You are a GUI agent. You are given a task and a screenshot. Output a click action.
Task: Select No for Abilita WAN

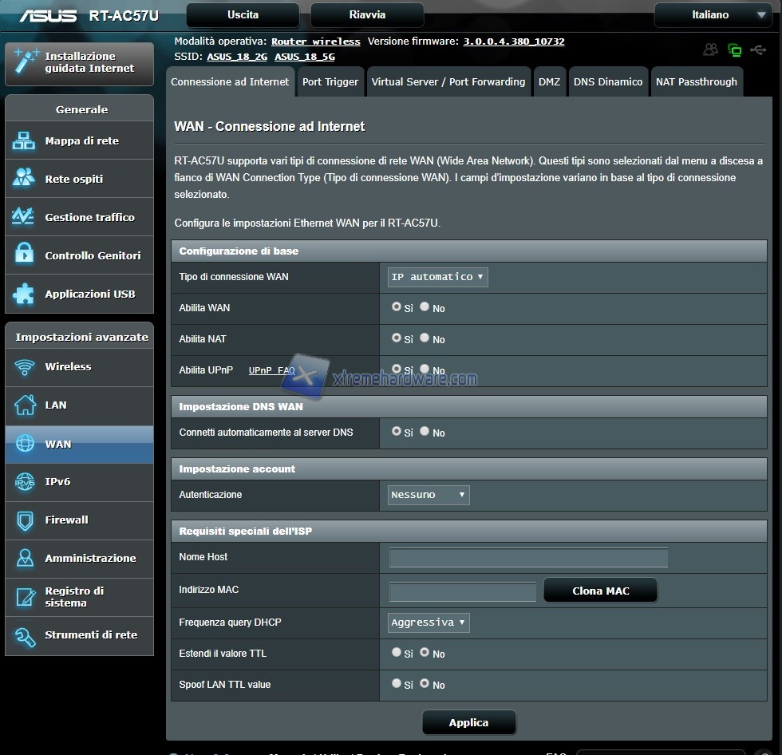(x=425, y=306)
